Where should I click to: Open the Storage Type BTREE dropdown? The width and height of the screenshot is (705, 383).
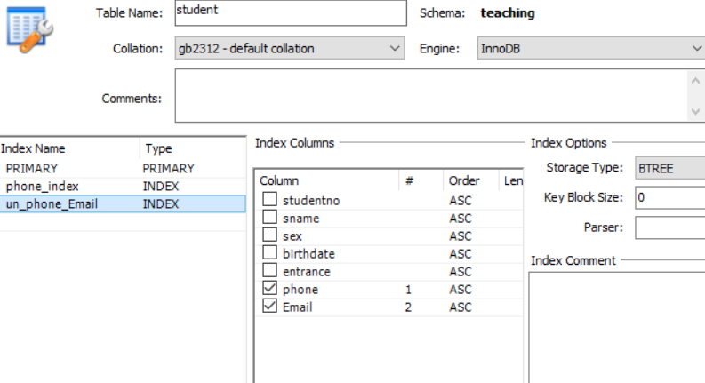669,168
